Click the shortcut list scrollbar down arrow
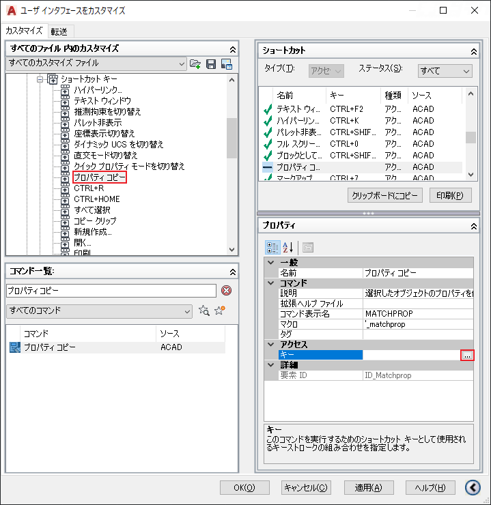491x505 pixels. [471, 175]
